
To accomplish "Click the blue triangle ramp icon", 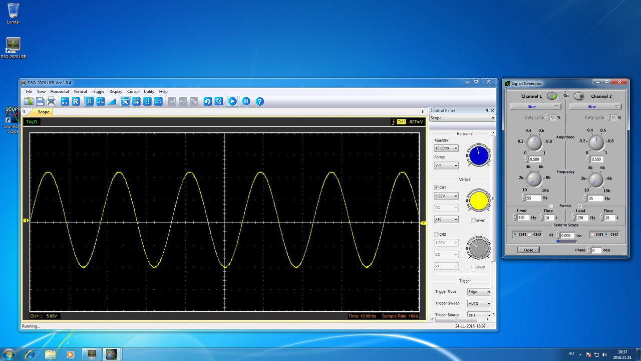I will coord(111,101).
